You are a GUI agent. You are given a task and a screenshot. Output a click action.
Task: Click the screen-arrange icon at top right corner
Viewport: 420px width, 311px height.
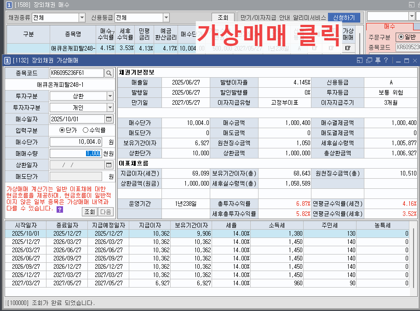(x=412, y=5)
